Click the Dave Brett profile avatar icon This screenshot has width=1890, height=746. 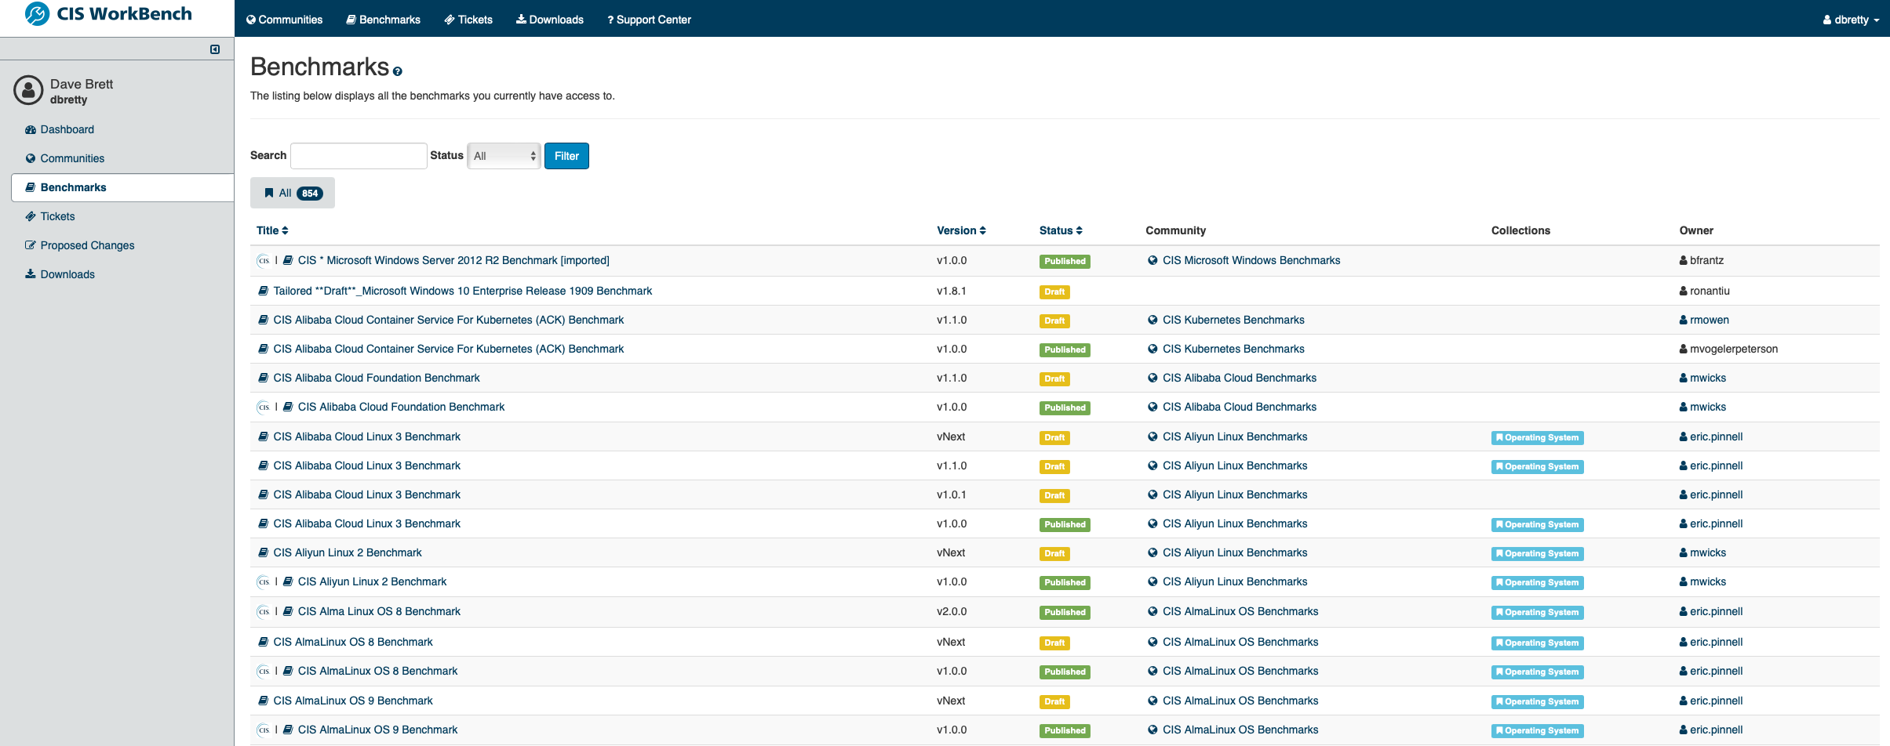click(28, 91)
